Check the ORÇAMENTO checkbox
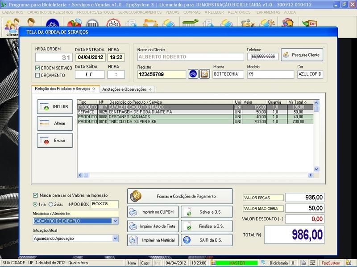The height and width of the screenshot is (267, 357). pos(38,76)
